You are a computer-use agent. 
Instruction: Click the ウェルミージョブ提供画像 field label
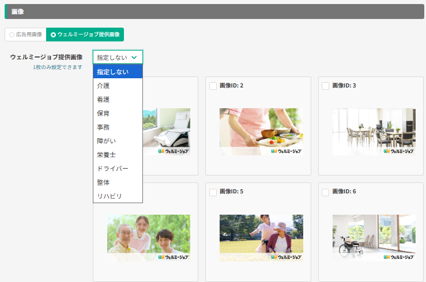click(46, 57)
